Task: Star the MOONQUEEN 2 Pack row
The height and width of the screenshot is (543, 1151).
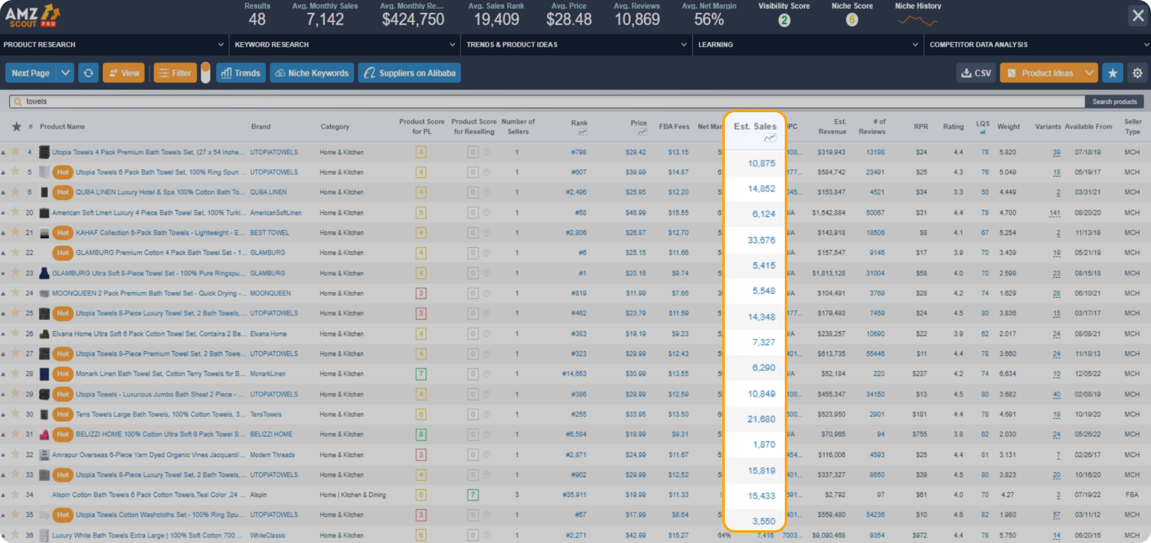Action: (x=15, y=293)
